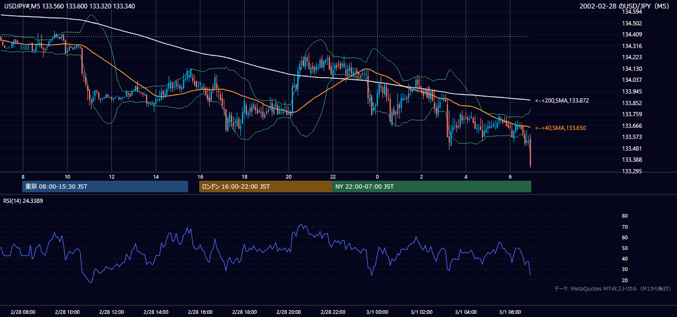Click the 2/28 18:00 date axis label
Screen dimensions: 677x317
[x=244, y=312]
